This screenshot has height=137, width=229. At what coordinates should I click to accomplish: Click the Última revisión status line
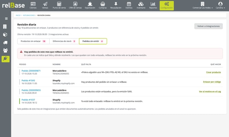[43, 34]
